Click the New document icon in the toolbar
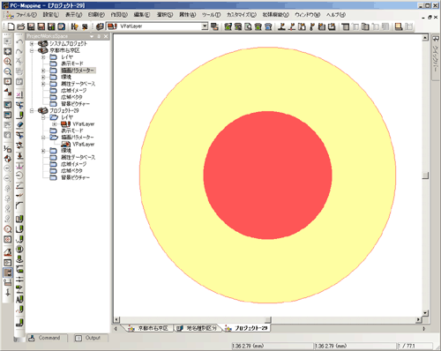Image resolution: width=441 pixels, height=351 pixels. [x=11, y=26]
